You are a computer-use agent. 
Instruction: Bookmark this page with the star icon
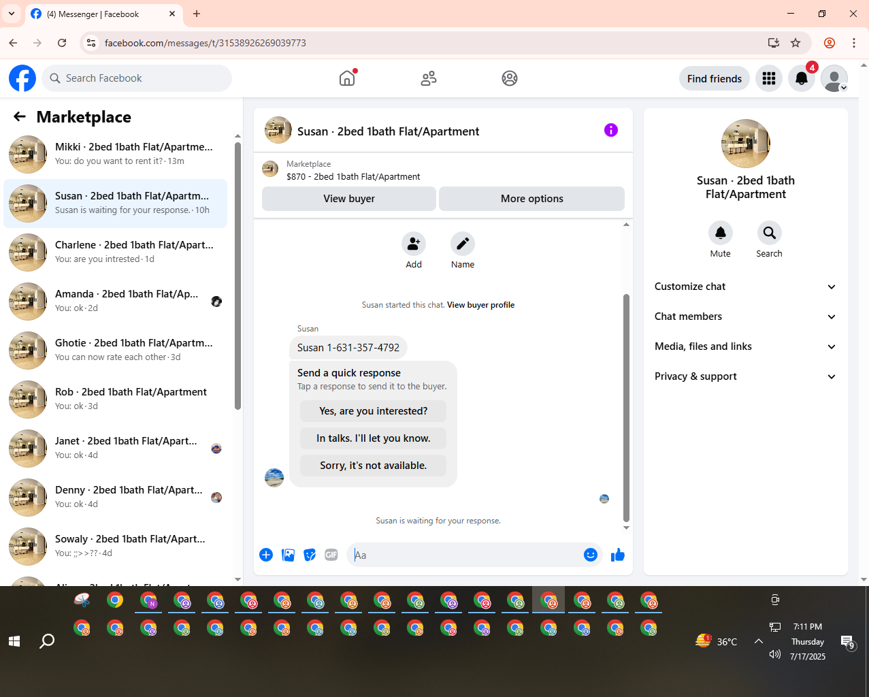click(x=796, y=43)
